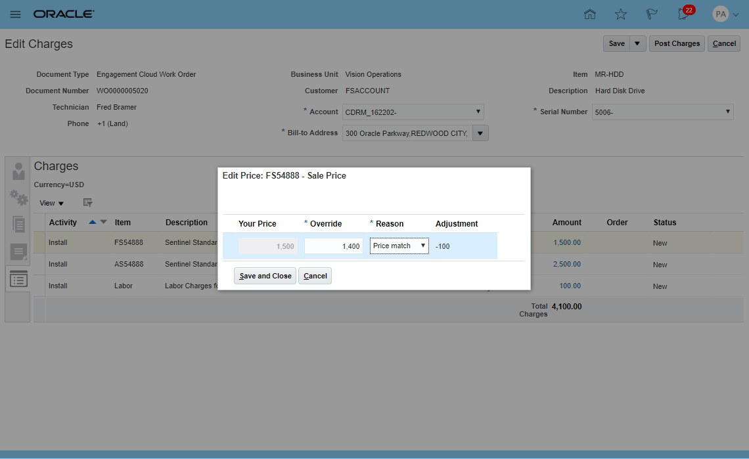Click the FSACCOUNT customer value

point(367,91)
